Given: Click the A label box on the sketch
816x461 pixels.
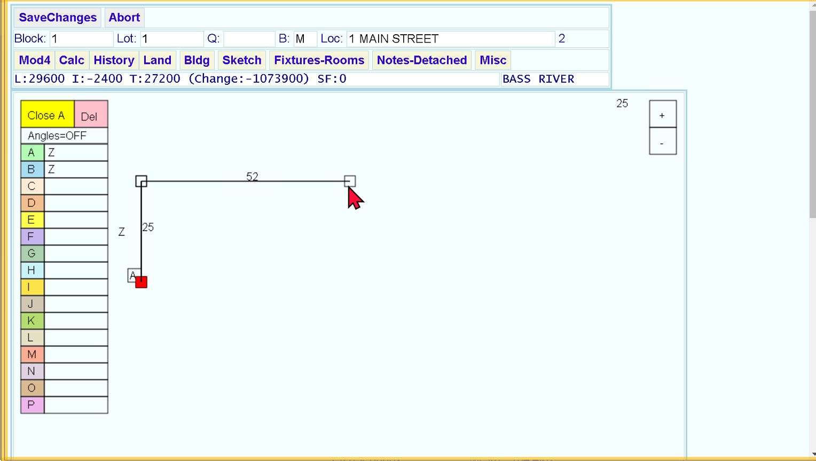Looking at the screenshot, I should [133, 275].
